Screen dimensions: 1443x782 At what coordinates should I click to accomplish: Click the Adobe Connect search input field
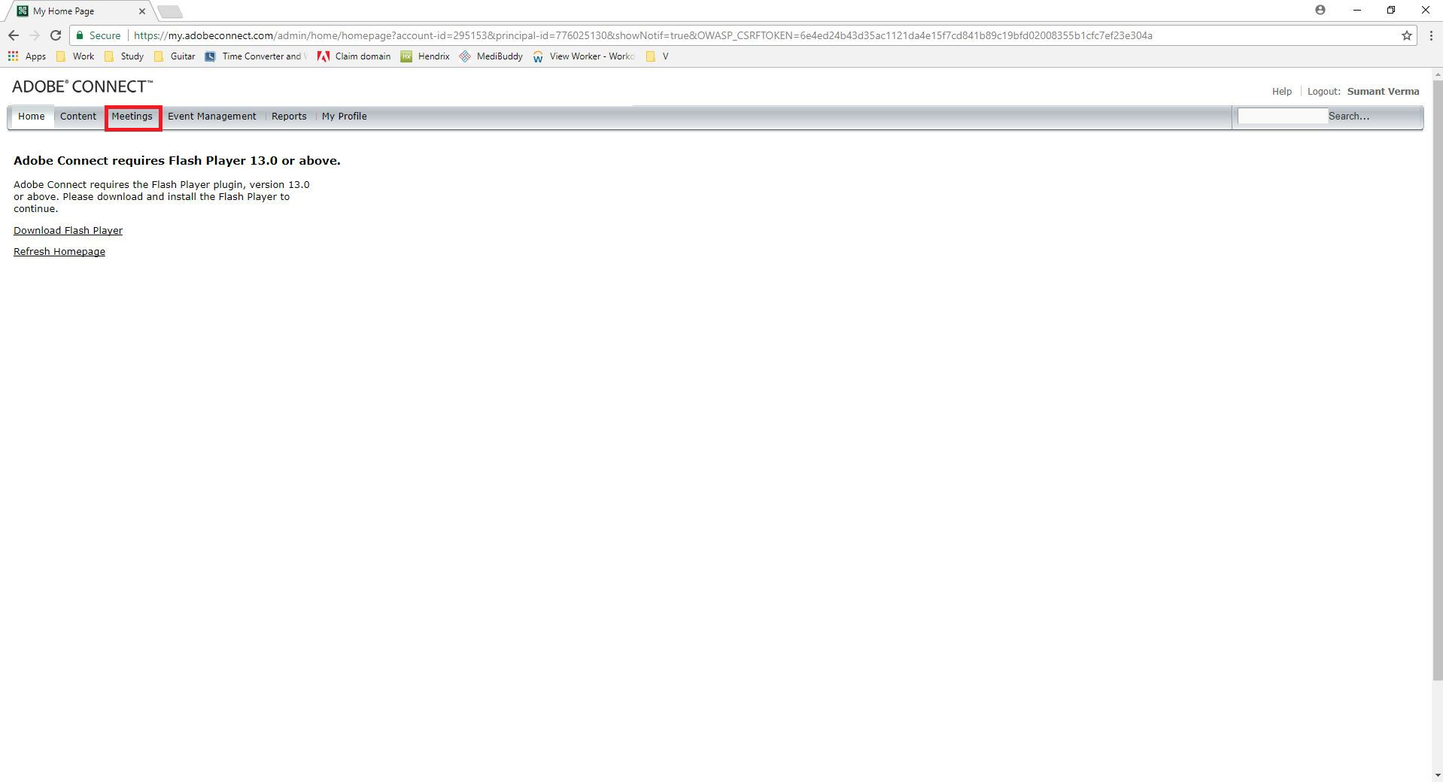pos(1282,116)
